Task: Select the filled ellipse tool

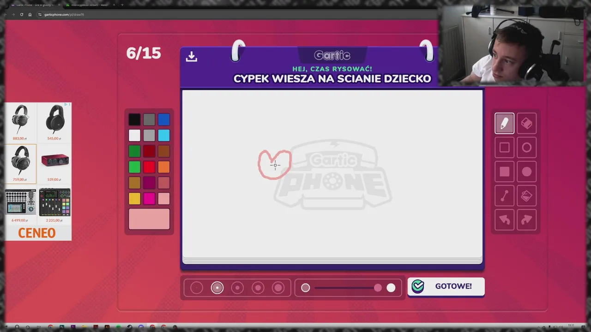Action: point(526,172)
